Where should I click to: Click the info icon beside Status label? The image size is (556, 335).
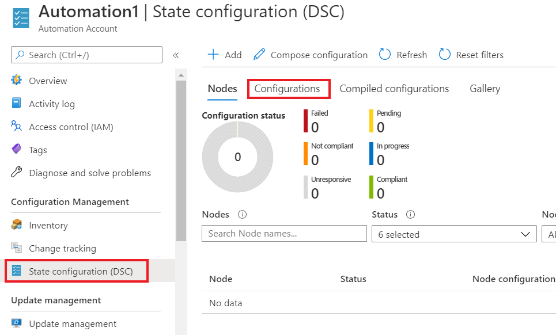click(410, 215)
